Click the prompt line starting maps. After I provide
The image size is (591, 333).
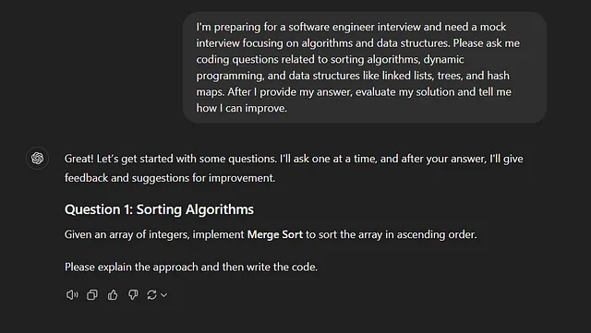point(354,92)
